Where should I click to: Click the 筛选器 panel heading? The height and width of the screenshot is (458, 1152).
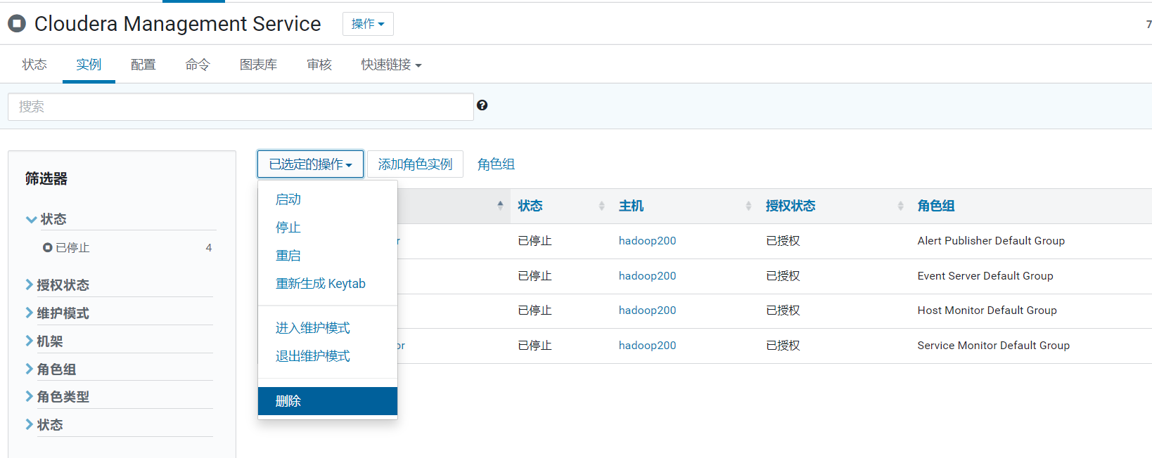tap(46, 179)
